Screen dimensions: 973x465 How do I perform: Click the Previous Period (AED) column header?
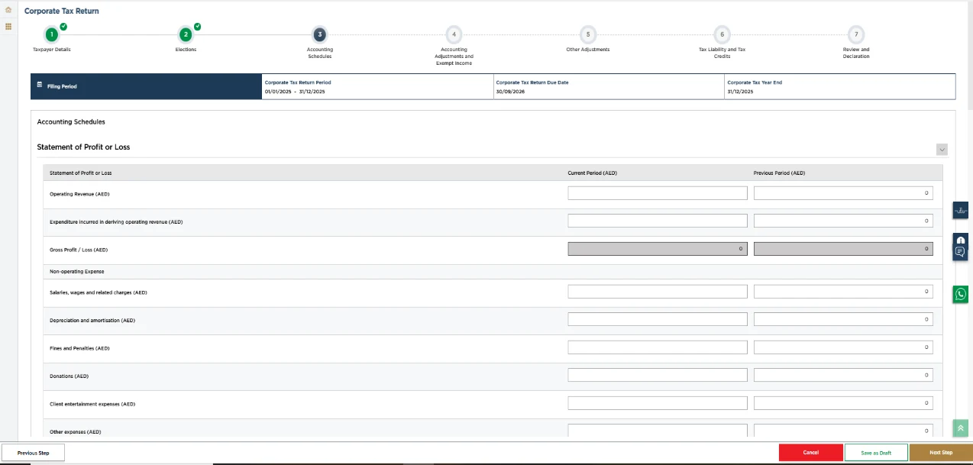click(x=779, y=173)
